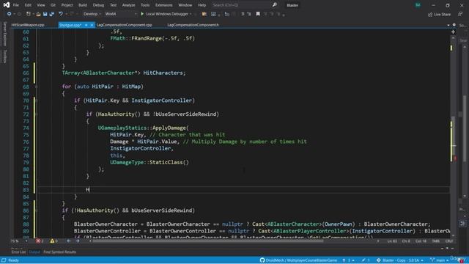Close the Shotgun.cpp tab
The image size is (469, 264).
(92, 25)
